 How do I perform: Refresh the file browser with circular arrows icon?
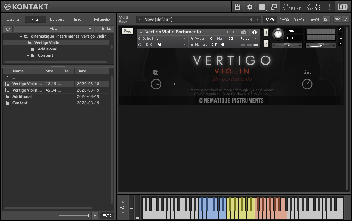7,28
